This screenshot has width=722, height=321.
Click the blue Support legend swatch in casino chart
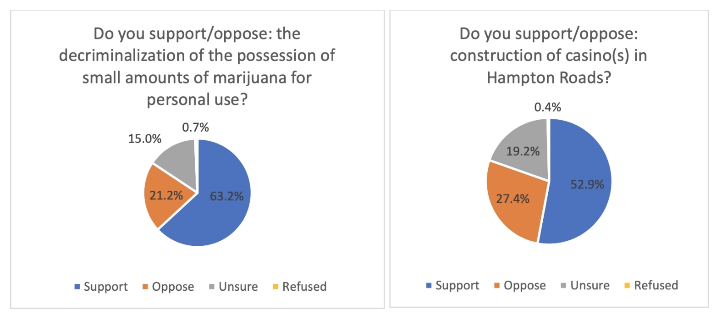[x=429, y=286]
